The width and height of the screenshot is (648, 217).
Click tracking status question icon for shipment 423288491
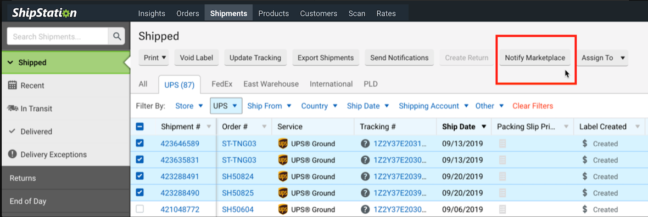click(x=365, y=176)
